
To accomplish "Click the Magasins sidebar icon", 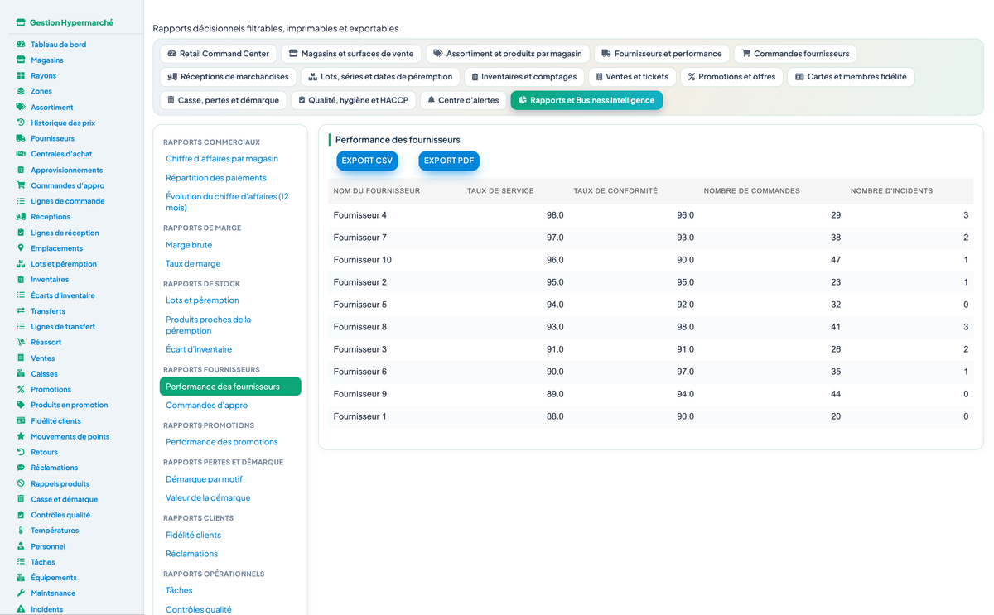I will tap(21, 60).
